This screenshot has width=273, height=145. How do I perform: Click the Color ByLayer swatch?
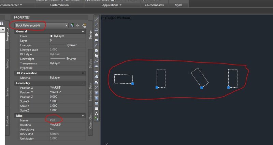52,36
